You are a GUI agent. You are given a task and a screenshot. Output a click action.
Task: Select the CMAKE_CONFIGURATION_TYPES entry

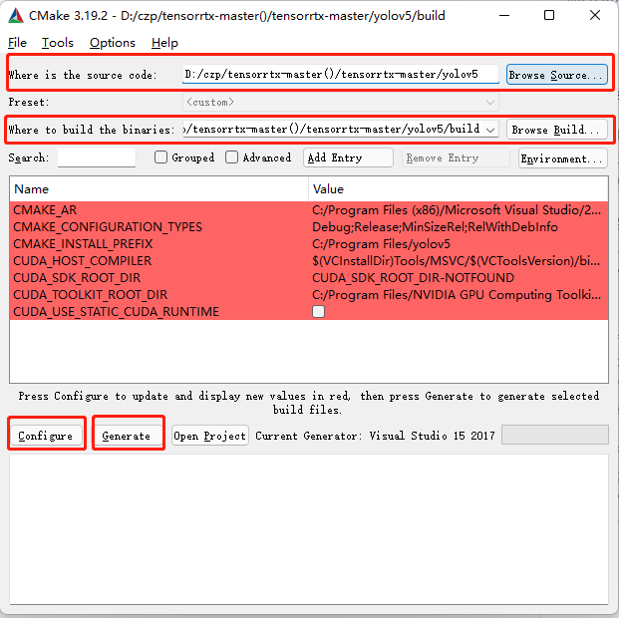click(x=108, y=227)
